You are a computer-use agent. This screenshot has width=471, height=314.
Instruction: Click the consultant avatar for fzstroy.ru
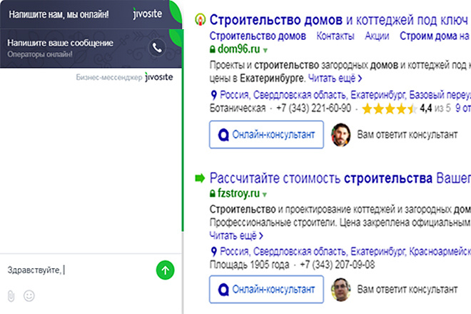tap(340, 289)
